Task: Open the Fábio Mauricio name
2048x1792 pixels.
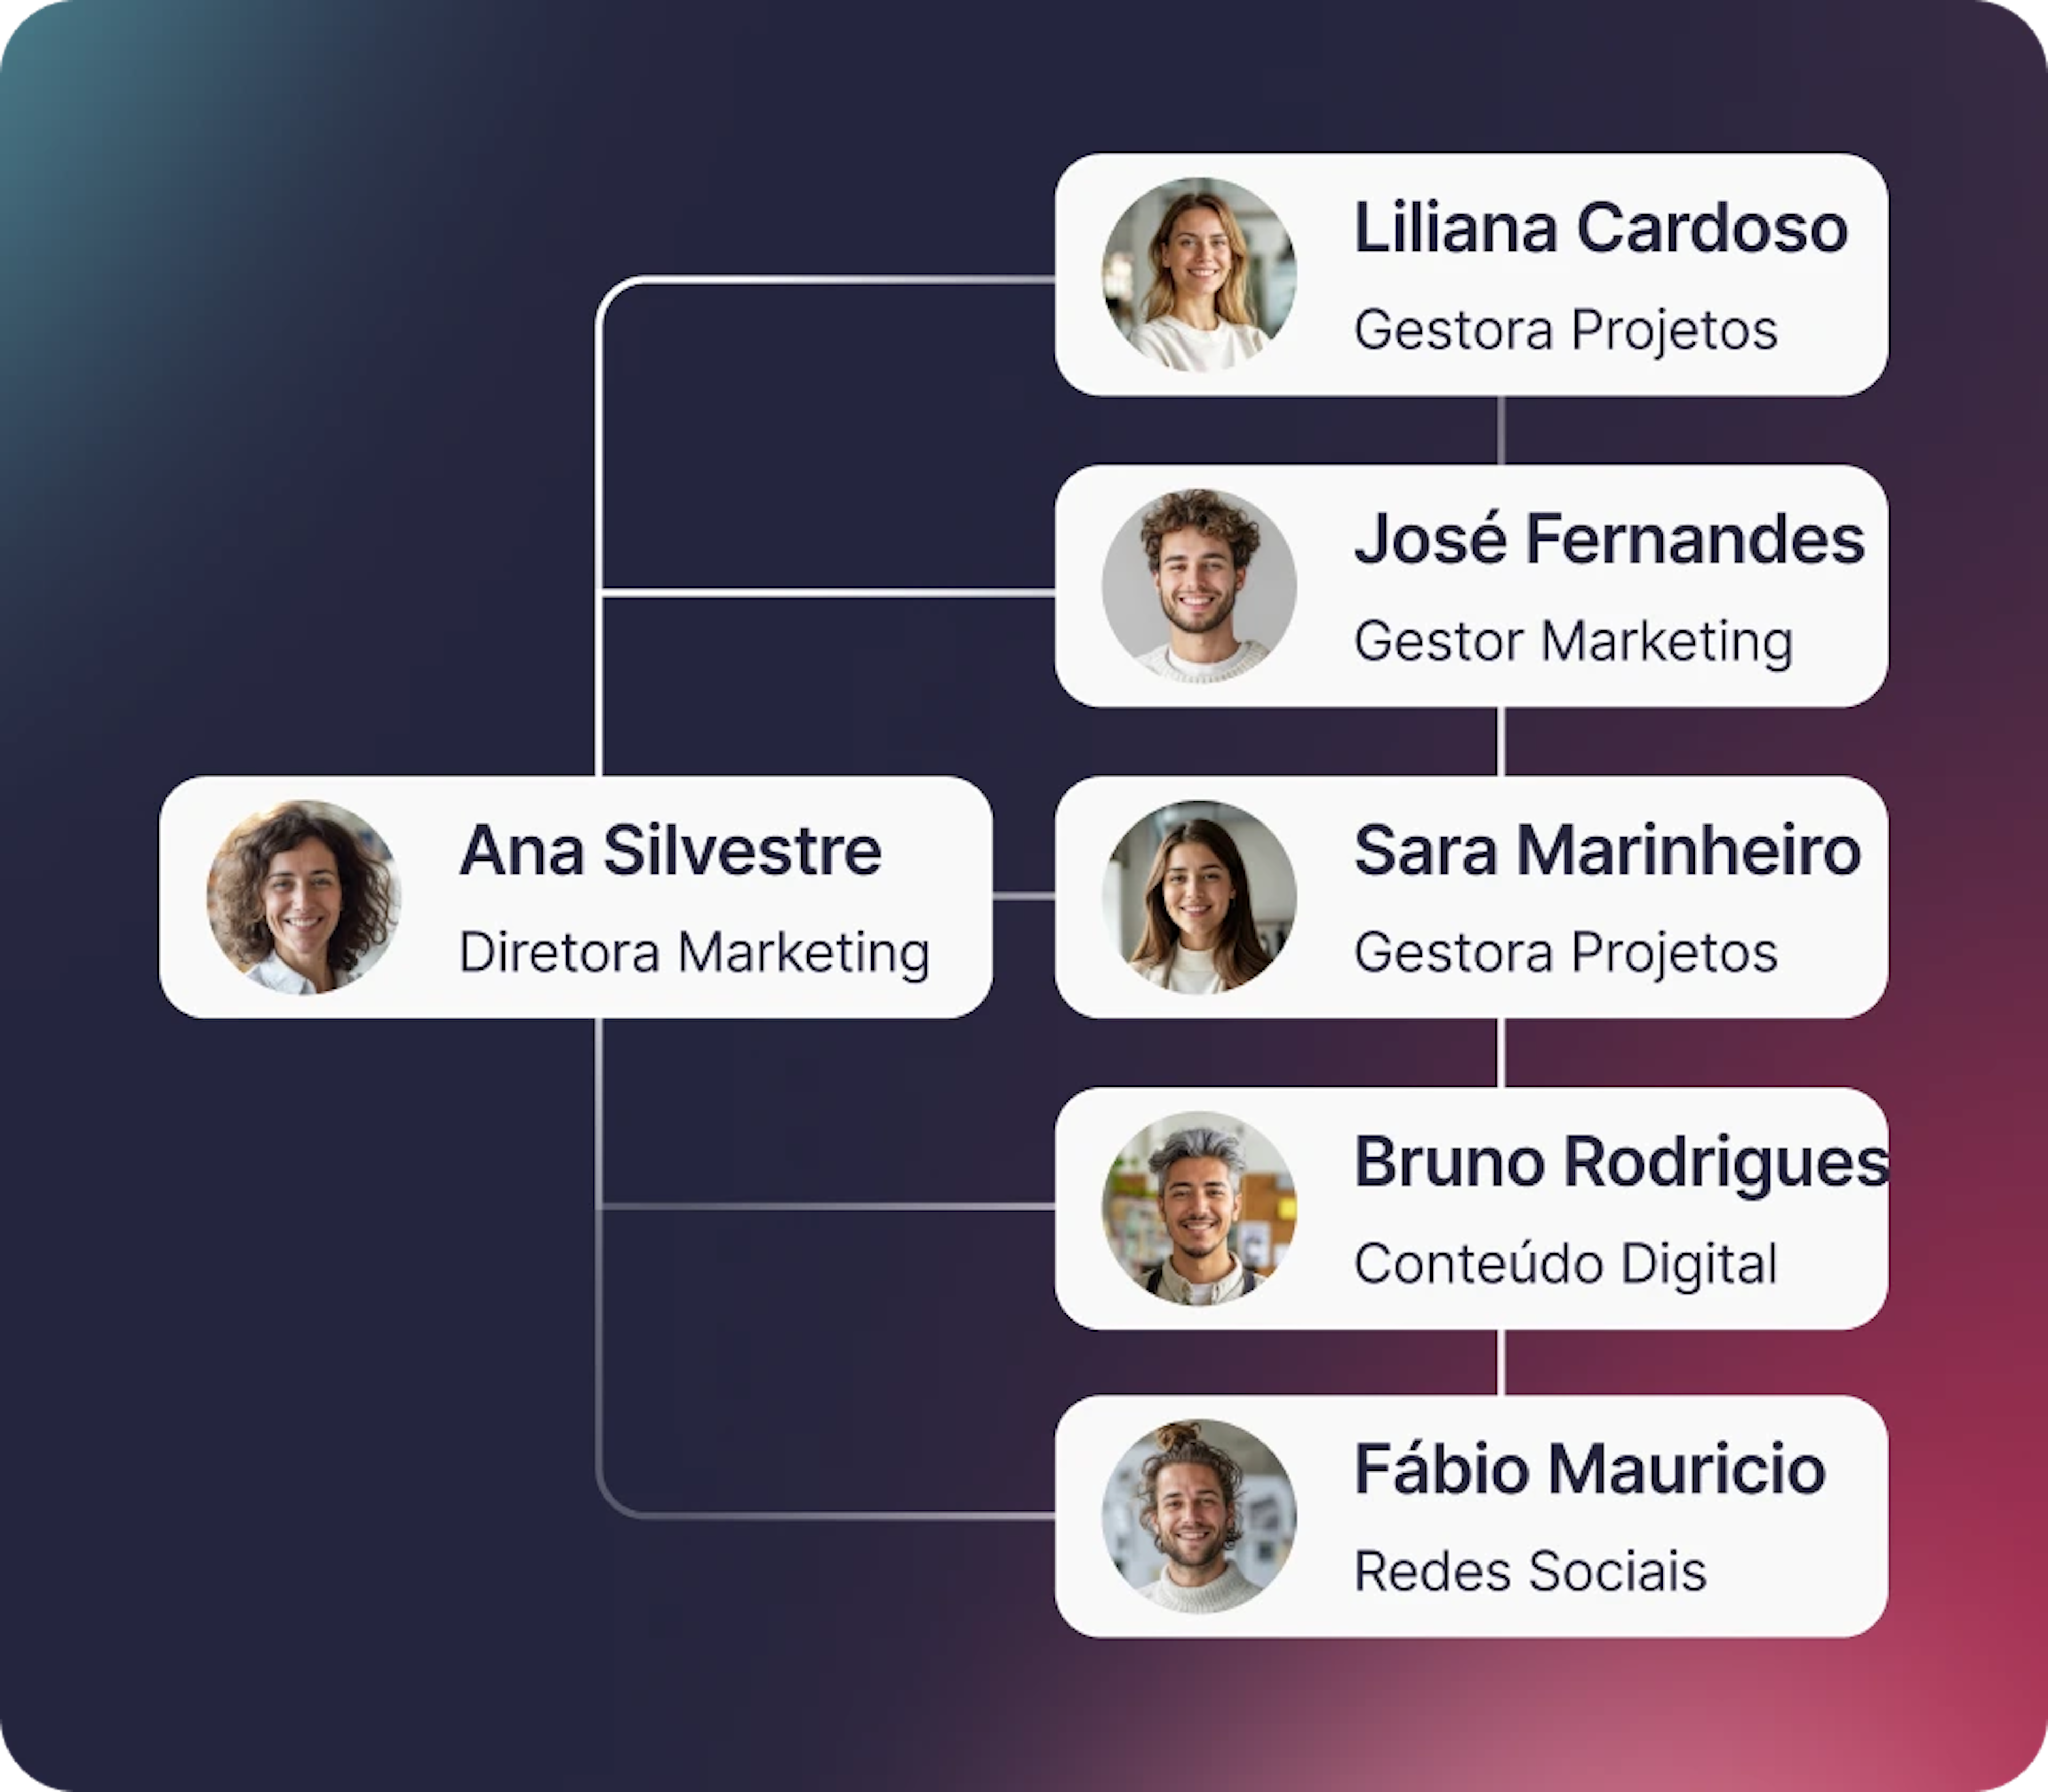Action: (x=1590, y=1470)
